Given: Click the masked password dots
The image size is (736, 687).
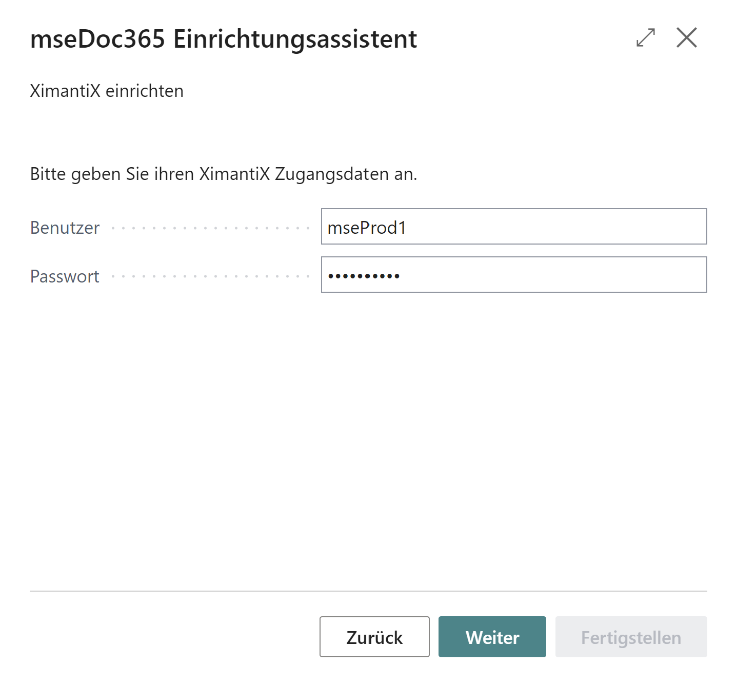Looking at the screenshot, I should (x=363, y=275).
